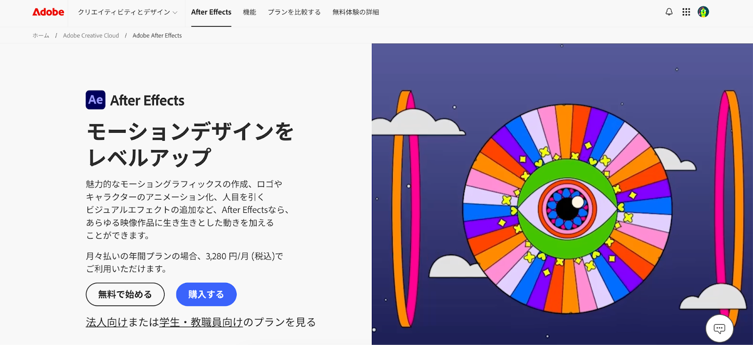Click the モーションデザインを heading
The height and width of the screenshot is (345, 753).
(190, 131)
